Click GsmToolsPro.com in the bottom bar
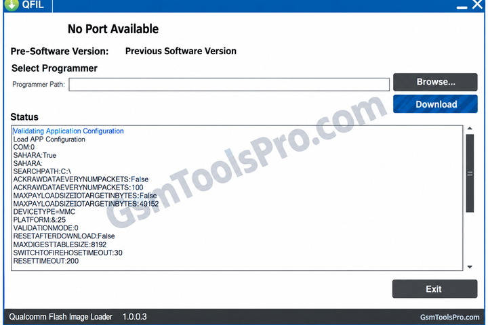Image resolution: width=488 pixels, height=325 pixels. click(450, 317)
